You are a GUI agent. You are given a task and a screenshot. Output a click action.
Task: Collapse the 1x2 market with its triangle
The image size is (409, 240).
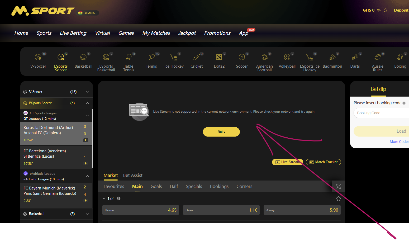(104, 198)
